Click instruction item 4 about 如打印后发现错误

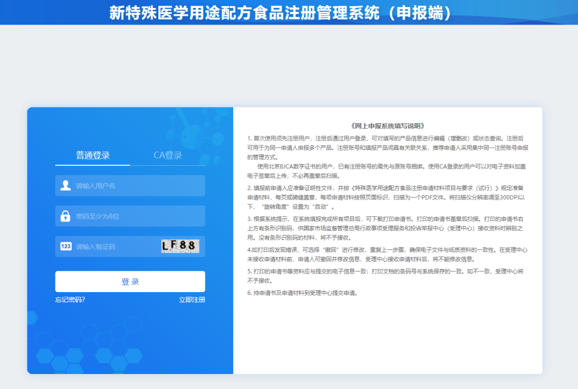click(387, 254)
